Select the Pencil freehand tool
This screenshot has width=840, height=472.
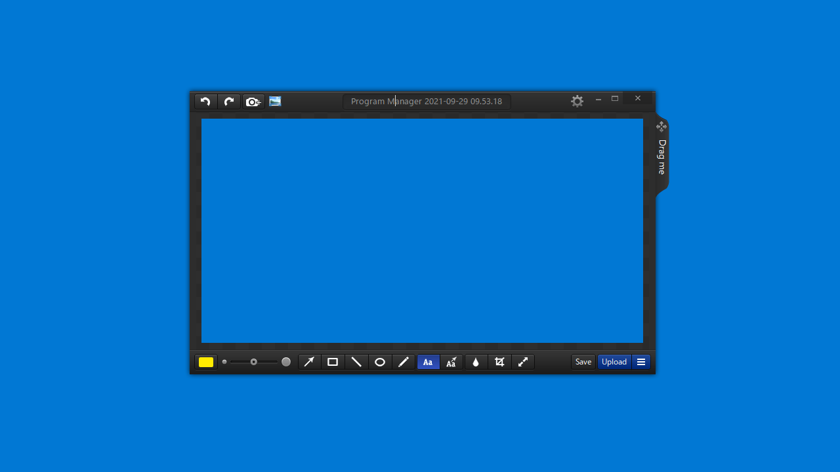coord(404,362)
